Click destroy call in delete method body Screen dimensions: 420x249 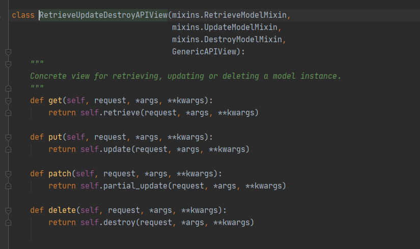(x=119, y=223)
